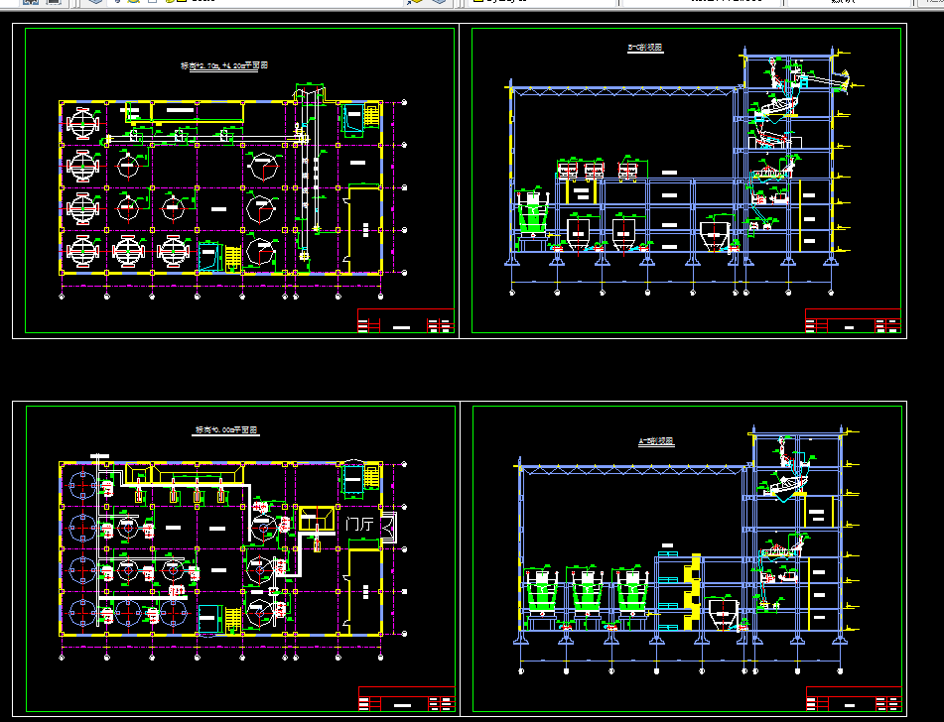944x722 pixels.
Task: Pick the red title block of the B-C section sheet
Action: (853, 320)
